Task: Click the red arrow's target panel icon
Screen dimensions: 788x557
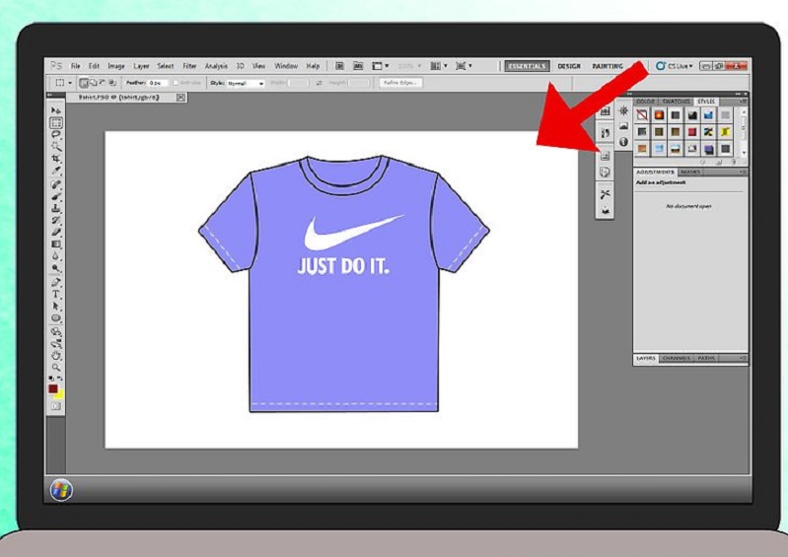Action: (606, 156)
